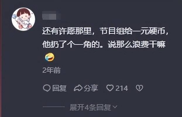Click the 214 like count
Screen dimensions: 182x117
click(x=122, y=88)
